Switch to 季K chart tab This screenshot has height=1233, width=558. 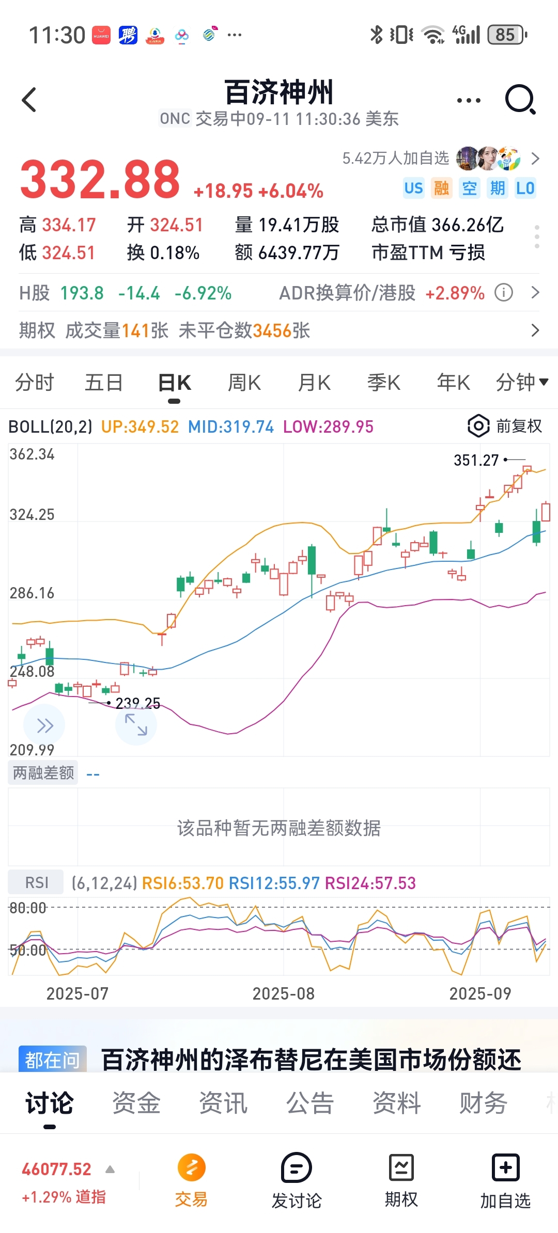pyautogui.click(x=384, y=383)
